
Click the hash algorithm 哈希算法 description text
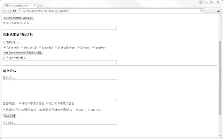coord(38,110)
